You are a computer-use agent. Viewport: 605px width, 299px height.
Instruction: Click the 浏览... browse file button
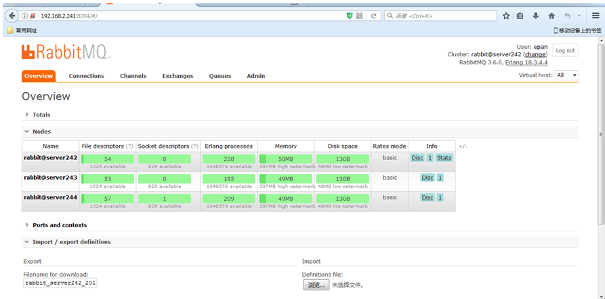coord(316,285)
